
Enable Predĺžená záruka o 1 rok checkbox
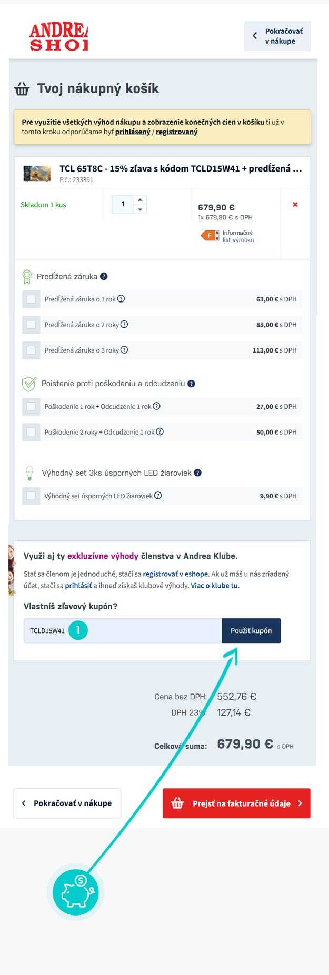pos(31,299)
